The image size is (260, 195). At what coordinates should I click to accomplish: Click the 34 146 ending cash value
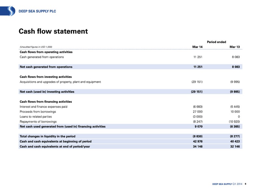click(198, 147)
